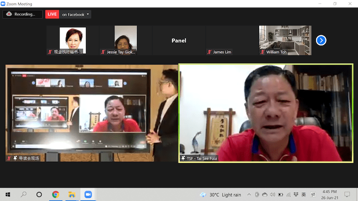Image resolution: width=358 pixels, height=201 pixels.
Task: Open the LIVE on Facebook dropdown
Action: 76,14
